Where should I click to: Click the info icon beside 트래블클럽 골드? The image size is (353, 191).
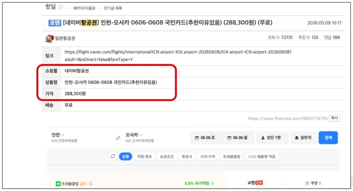(91, 183)
